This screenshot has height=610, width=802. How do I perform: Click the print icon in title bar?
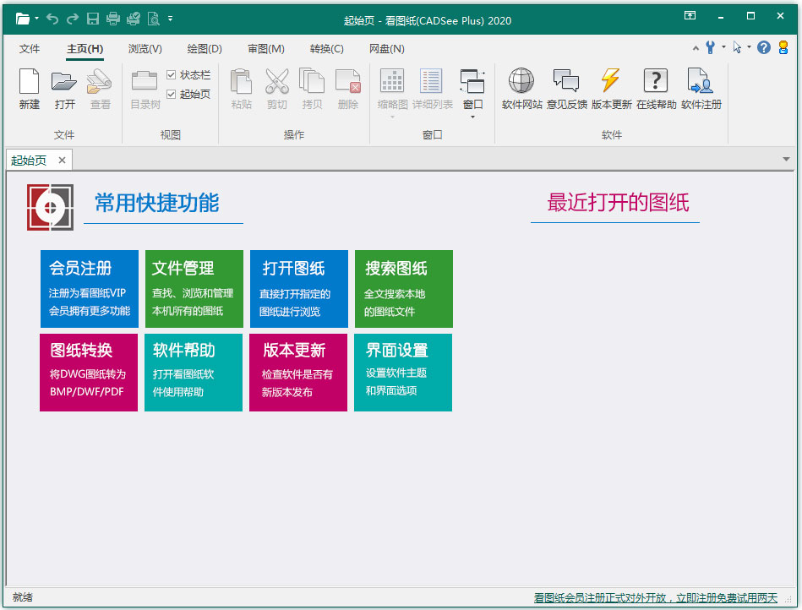pos(112,19)
